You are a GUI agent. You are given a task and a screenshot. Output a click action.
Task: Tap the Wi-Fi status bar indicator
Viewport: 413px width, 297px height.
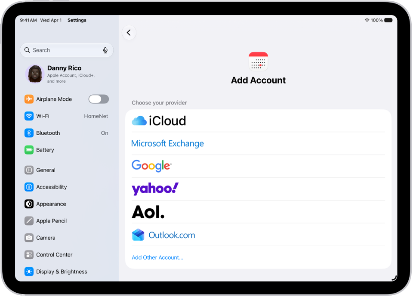pos(367,20)
